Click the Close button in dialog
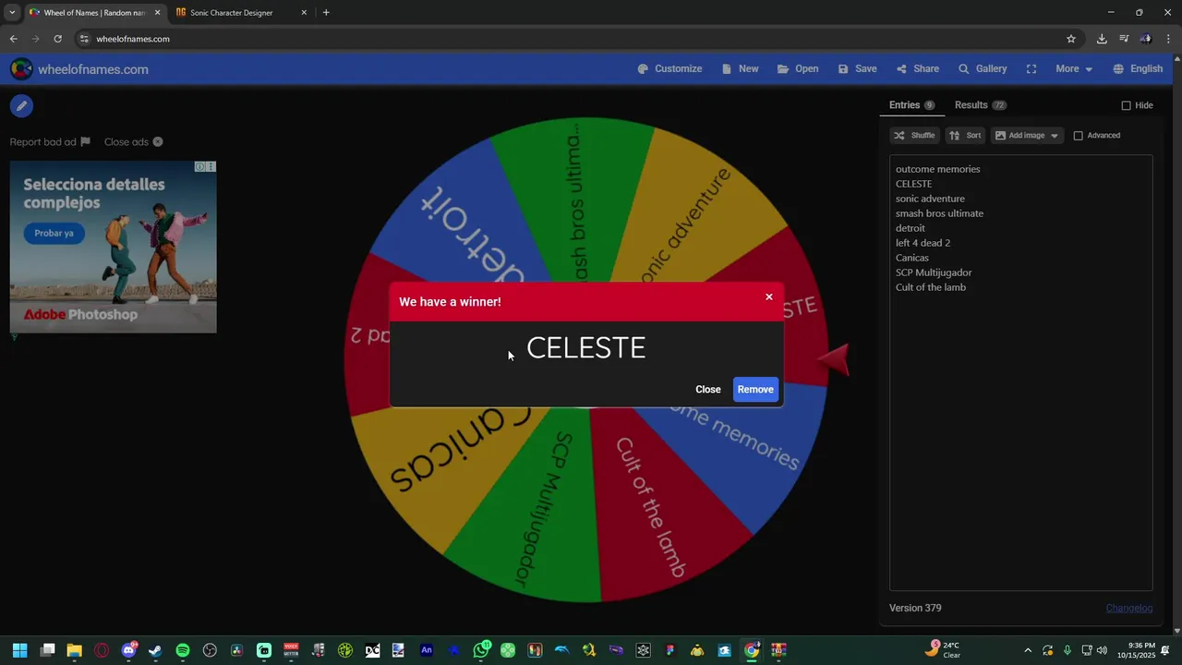 click(x=708, y=389)
